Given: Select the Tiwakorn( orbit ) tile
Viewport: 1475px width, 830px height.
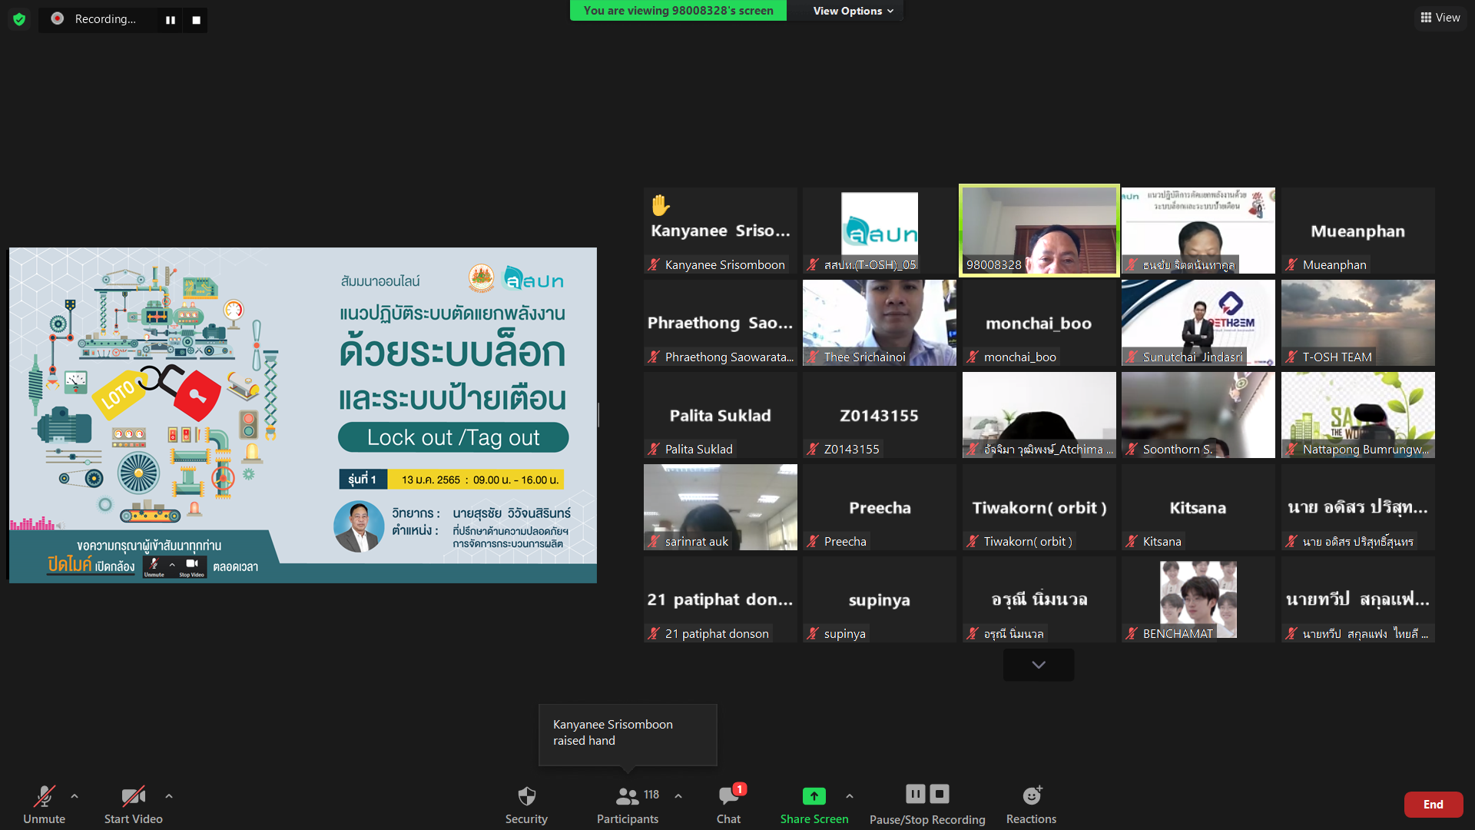Looking at the screenshot, I should pyautogui.click(x=1039, y=507).
